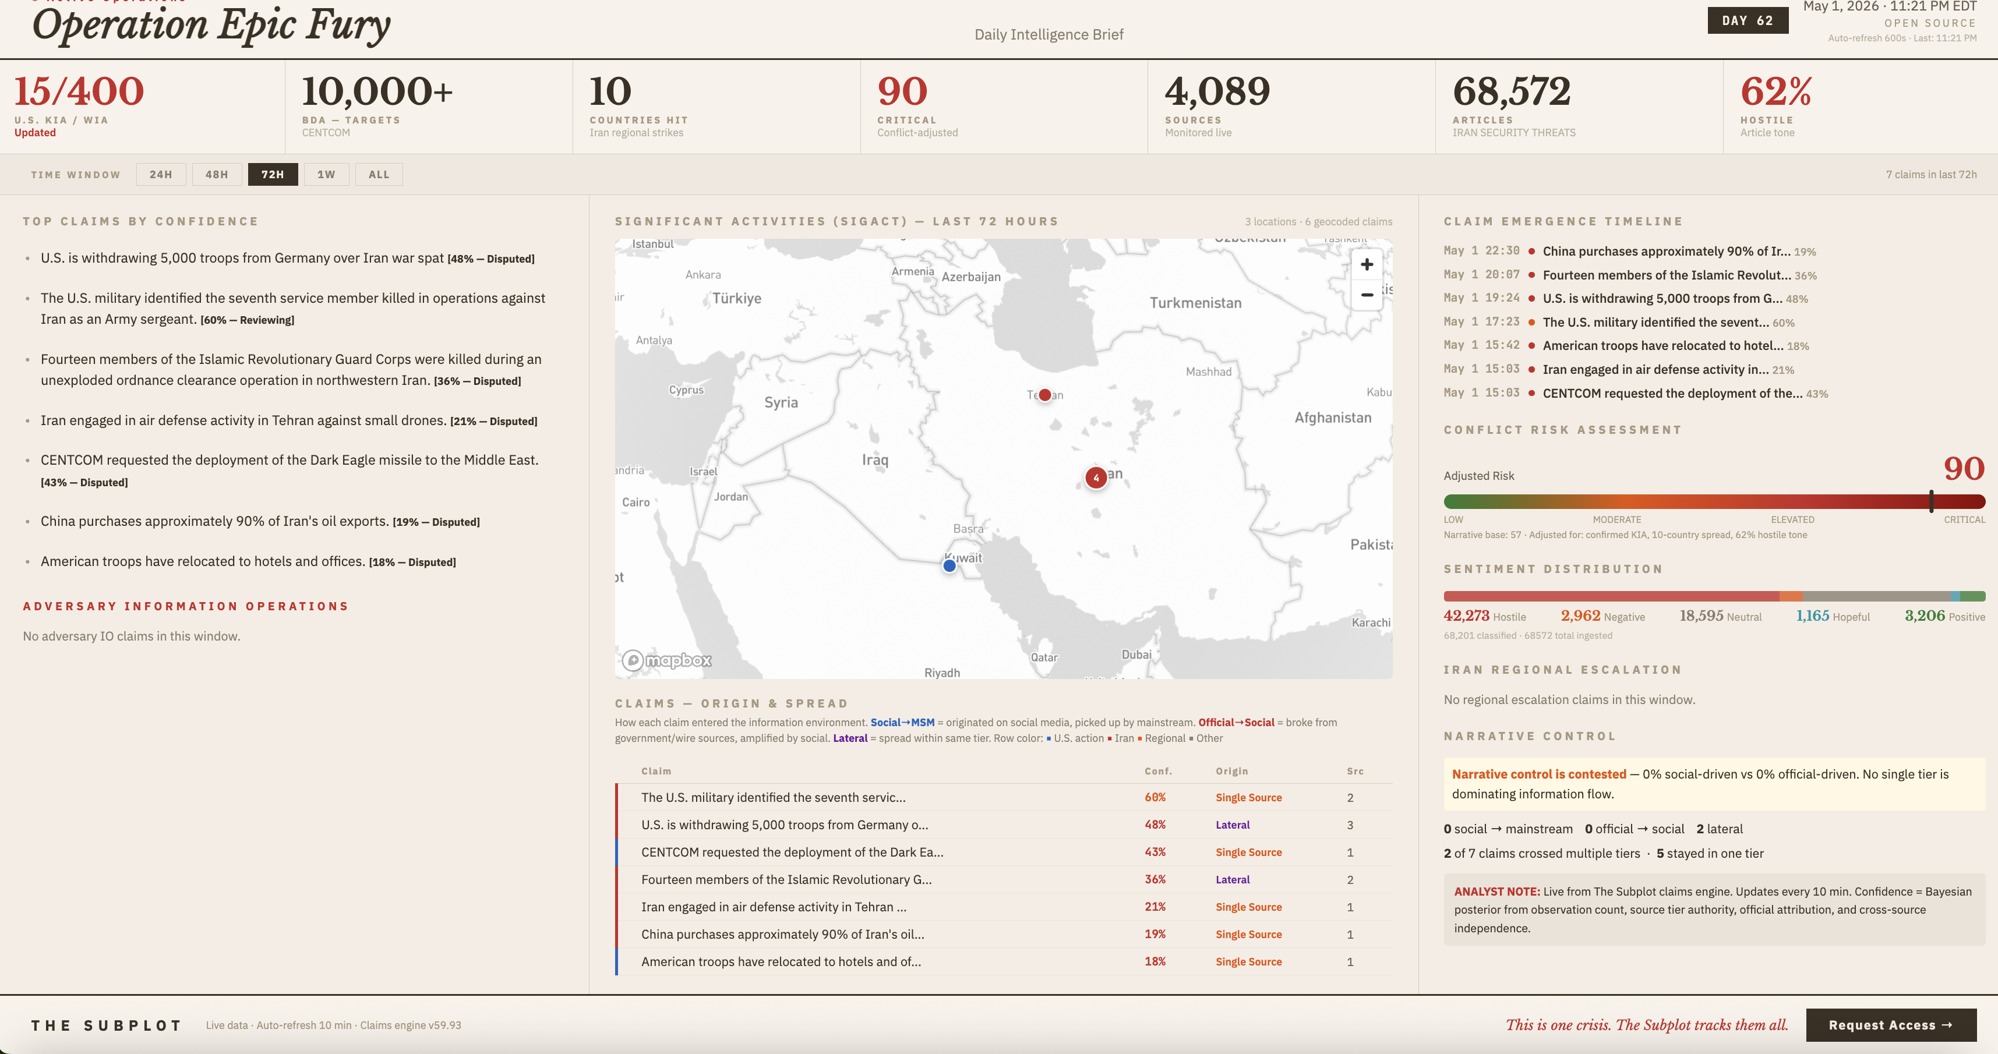
Task: Click the green Positive segment of sentiment bar
Action: (x=1972, y=596)
